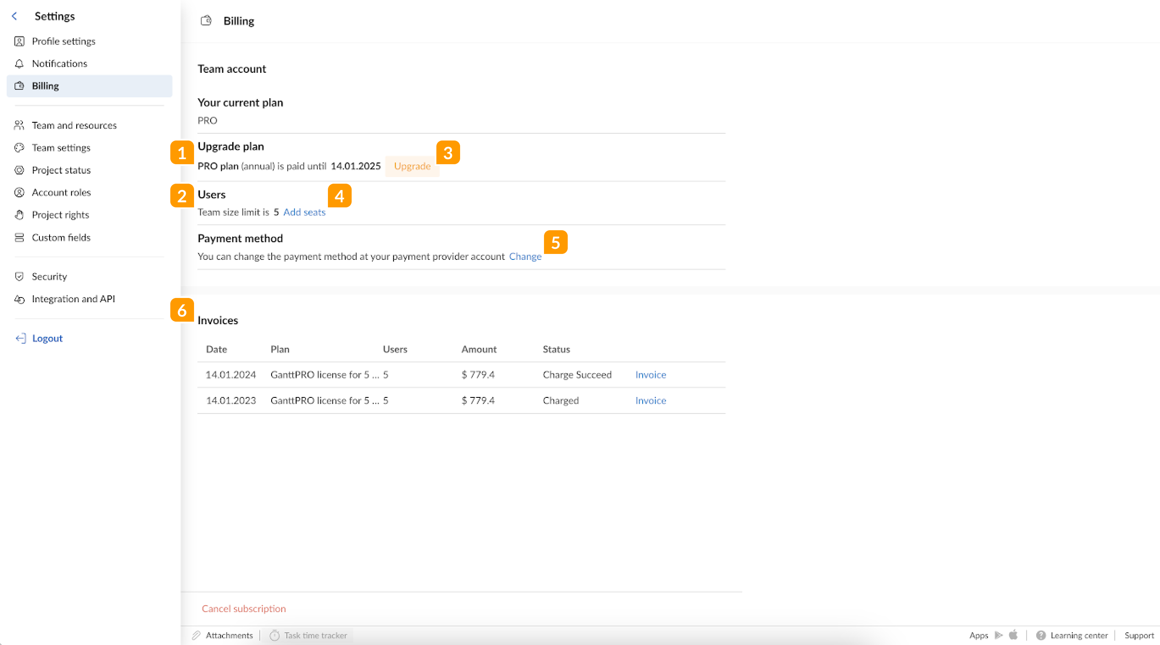Open the Invoice for 14.01.2024
The image size is (1160, 645).
tap(650, 374)
